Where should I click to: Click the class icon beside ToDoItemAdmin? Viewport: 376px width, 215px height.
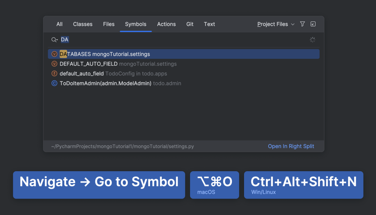pyautogui.click(x=54, y=83)
